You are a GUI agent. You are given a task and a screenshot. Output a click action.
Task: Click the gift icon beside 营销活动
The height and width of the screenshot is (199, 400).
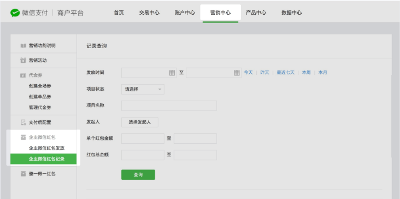23,61
